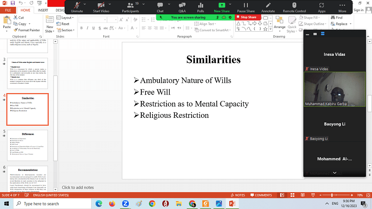Open Remote Control options
Image resolution: width=372 pixels, height=209 pixels.
[x=295, y=6]
